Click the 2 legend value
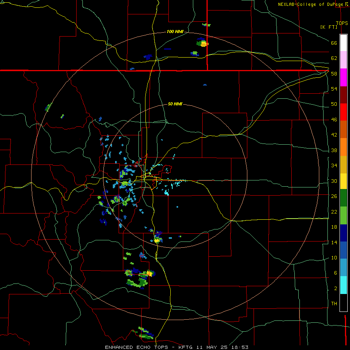The height and width of the screenshot is (350, 350). coord(335,288)
